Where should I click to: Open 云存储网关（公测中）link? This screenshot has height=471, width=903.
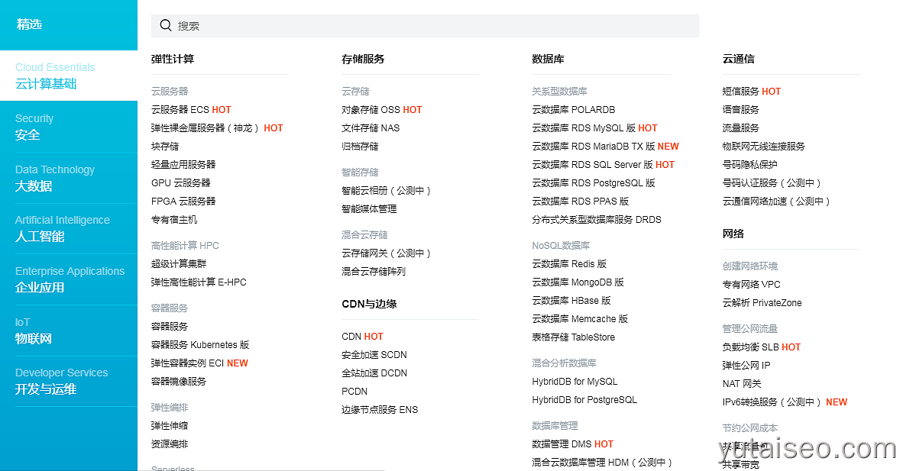(x=386, y=253)
